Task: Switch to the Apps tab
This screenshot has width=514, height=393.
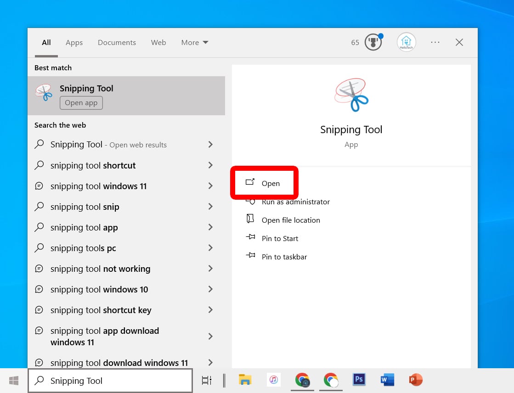Action: click(74, 42)
